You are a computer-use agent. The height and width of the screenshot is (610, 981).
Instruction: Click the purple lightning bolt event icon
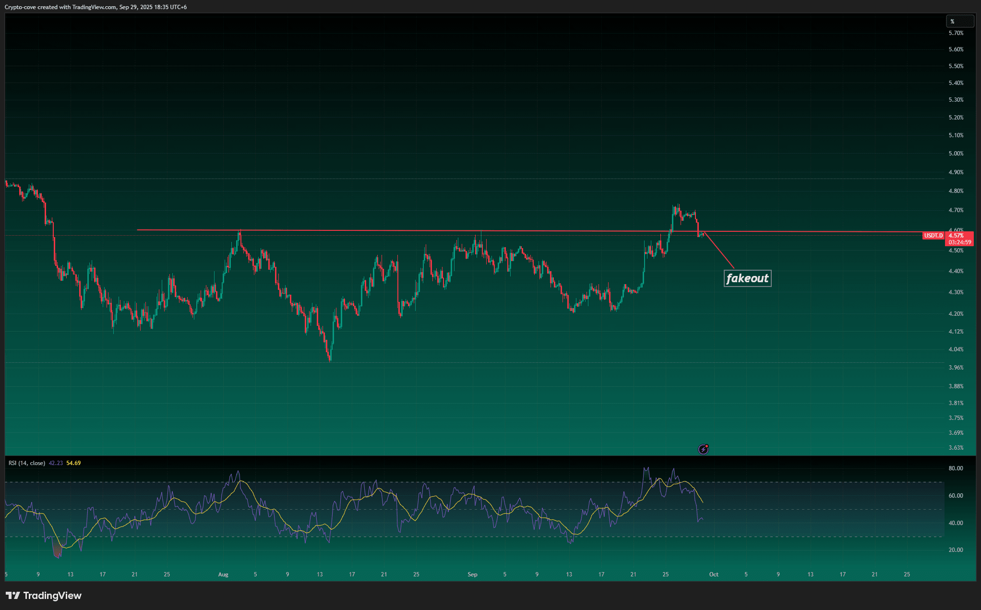pyautogui.click(x=703, y=449)
